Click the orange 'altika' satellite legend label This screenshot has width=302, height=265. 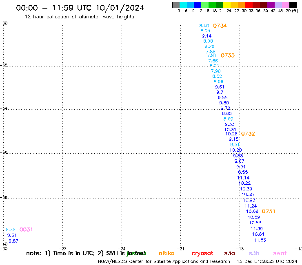[x=167, y=253]
